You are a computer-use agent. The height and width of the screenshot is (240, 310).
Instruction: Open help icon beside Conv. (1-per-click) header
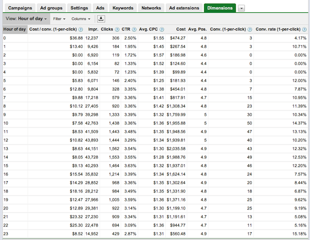250,29
